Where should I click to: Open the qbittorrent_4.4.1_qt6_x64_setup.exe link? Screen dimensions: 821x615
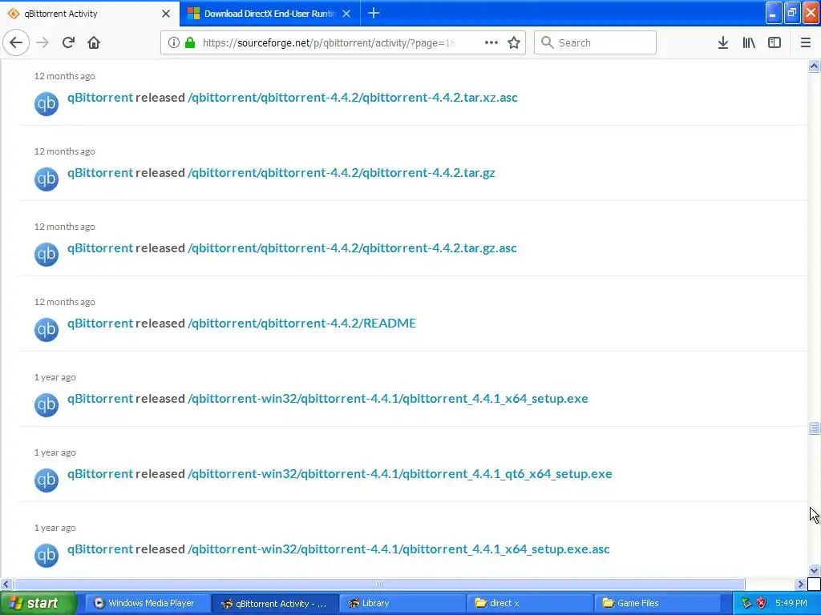[399, 474]
